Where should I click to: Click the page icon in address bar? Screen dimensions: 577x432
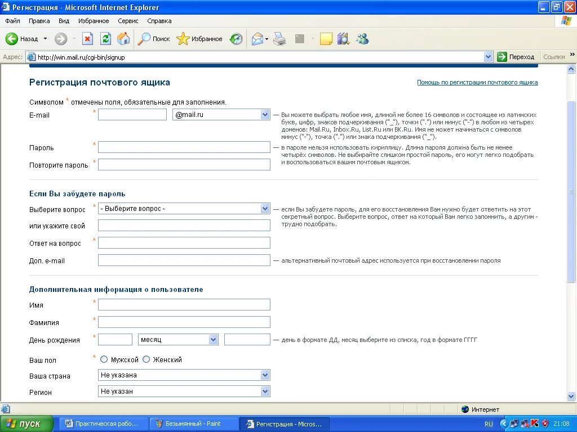point(32,57)
